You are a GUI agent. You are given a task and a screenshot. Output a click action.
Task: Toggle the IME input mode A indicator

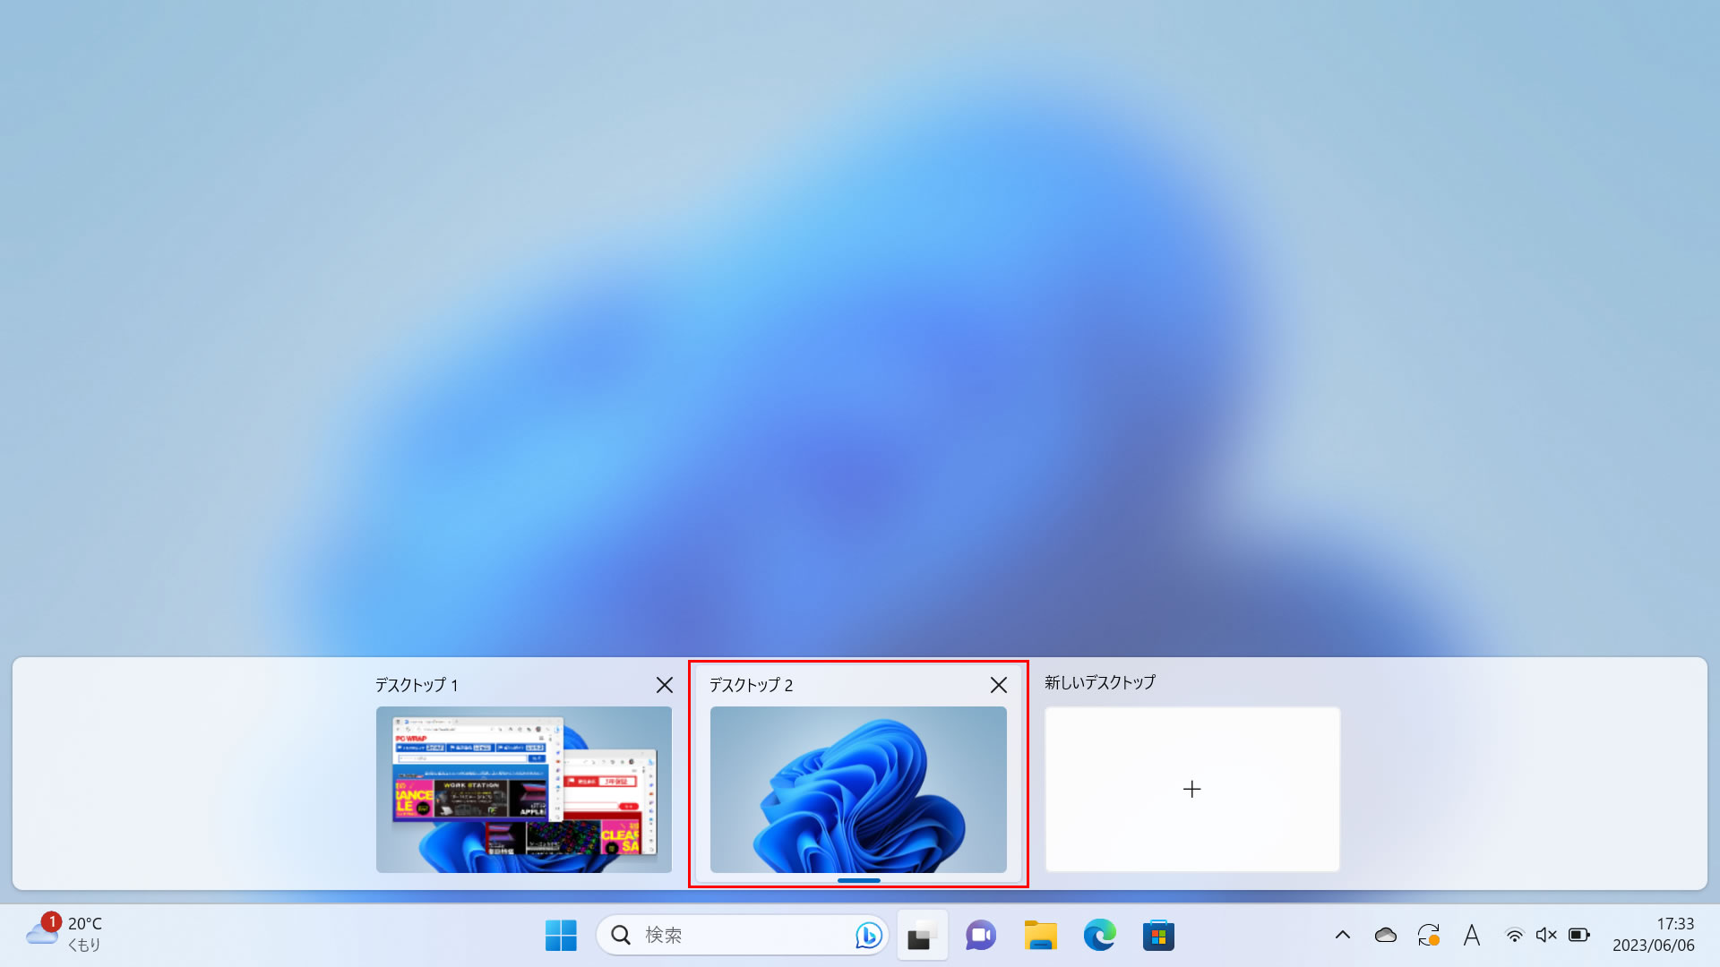tap(1472, 935)
